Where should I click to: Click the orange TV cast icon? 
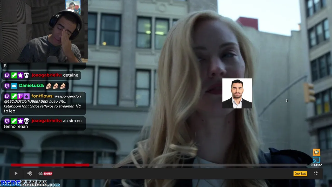tap(316, 152)
